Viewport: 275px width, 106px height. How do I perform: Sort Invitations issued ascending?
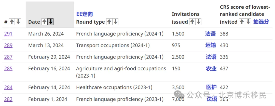(x=192, y=22)
